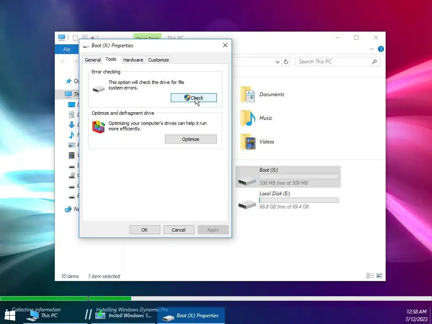Select the CD drive icon in the navigation pane

72,175
